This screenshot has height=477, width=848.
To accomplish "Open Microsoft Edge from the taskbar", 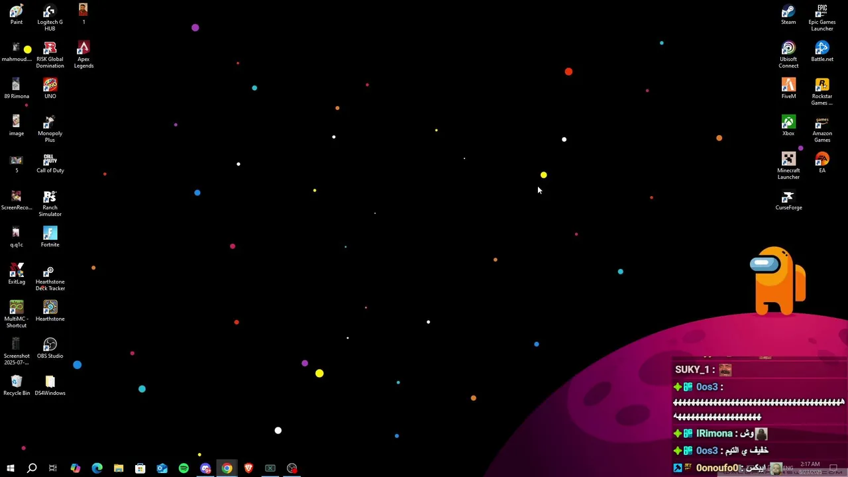I will pos(97,468).
